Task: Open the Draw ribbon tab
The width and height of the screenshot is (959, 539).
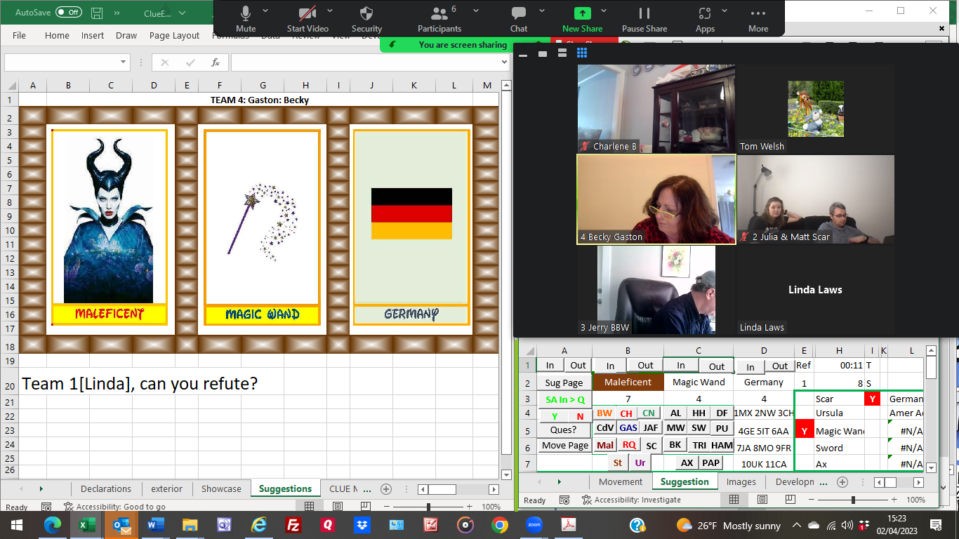Action: [126, 35]
